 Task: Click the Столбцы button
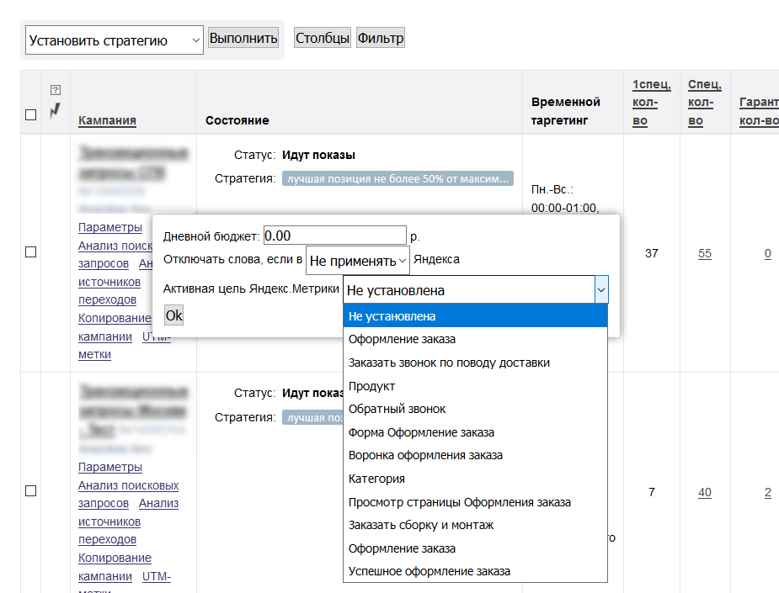[x=323, y=38]
